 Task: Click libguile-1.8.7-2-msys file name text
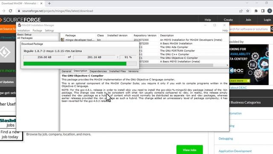(52, 51)
